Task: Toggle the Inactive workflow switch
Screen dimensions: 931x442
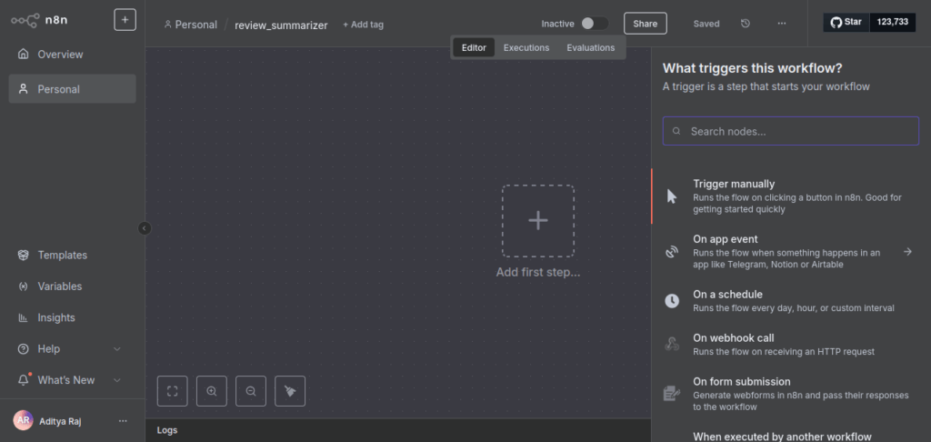Action: click(x=595, y=24)
